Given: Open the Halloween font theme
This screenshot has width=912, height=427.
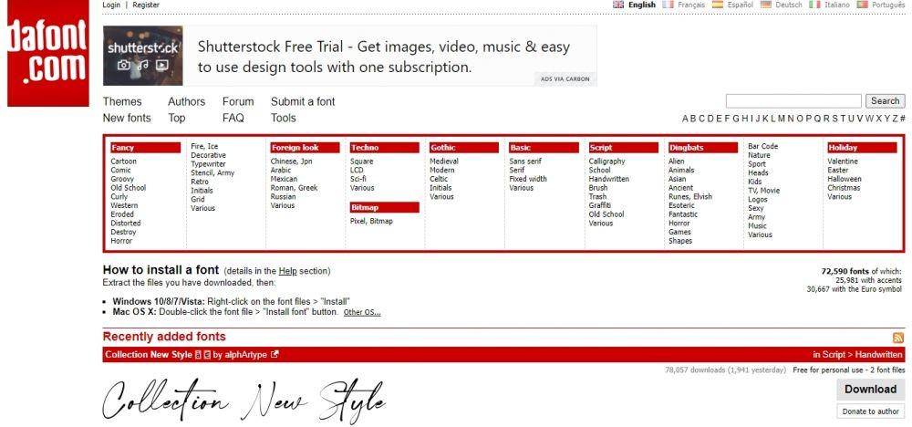Looking at the screenshot, I should pyautogui.click(x=845, y=179).
